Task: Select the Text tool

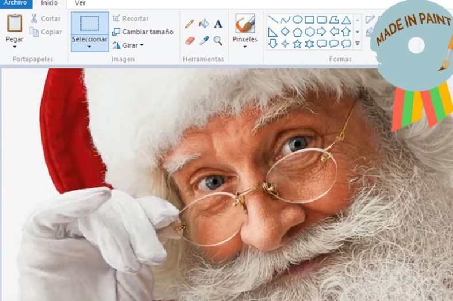Action: [218, 24]
